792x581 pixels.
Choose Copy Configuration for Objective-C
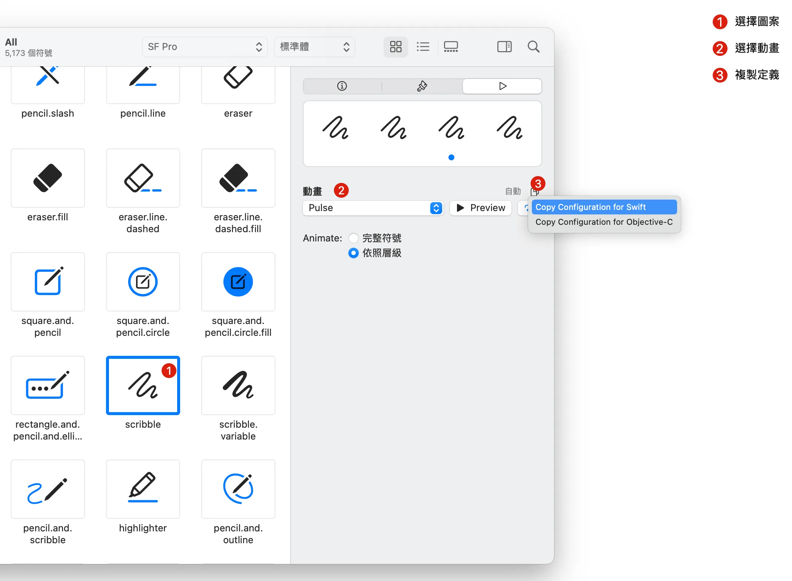[604, 222]
